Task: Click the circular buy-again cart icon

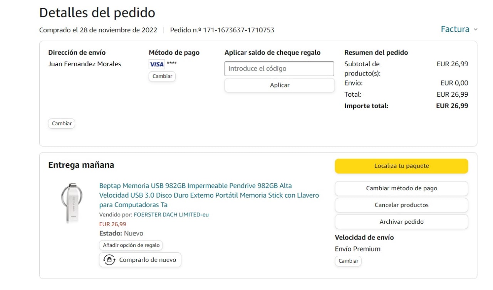Action: 109,260
